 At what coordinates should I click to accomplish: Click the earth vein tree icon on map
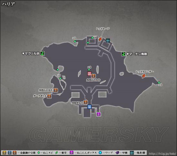click(x=108, y=41)
